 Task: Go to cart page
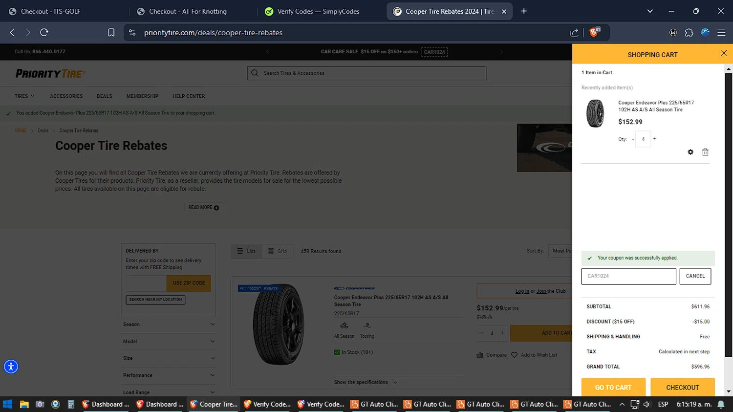tap(613, 388)
